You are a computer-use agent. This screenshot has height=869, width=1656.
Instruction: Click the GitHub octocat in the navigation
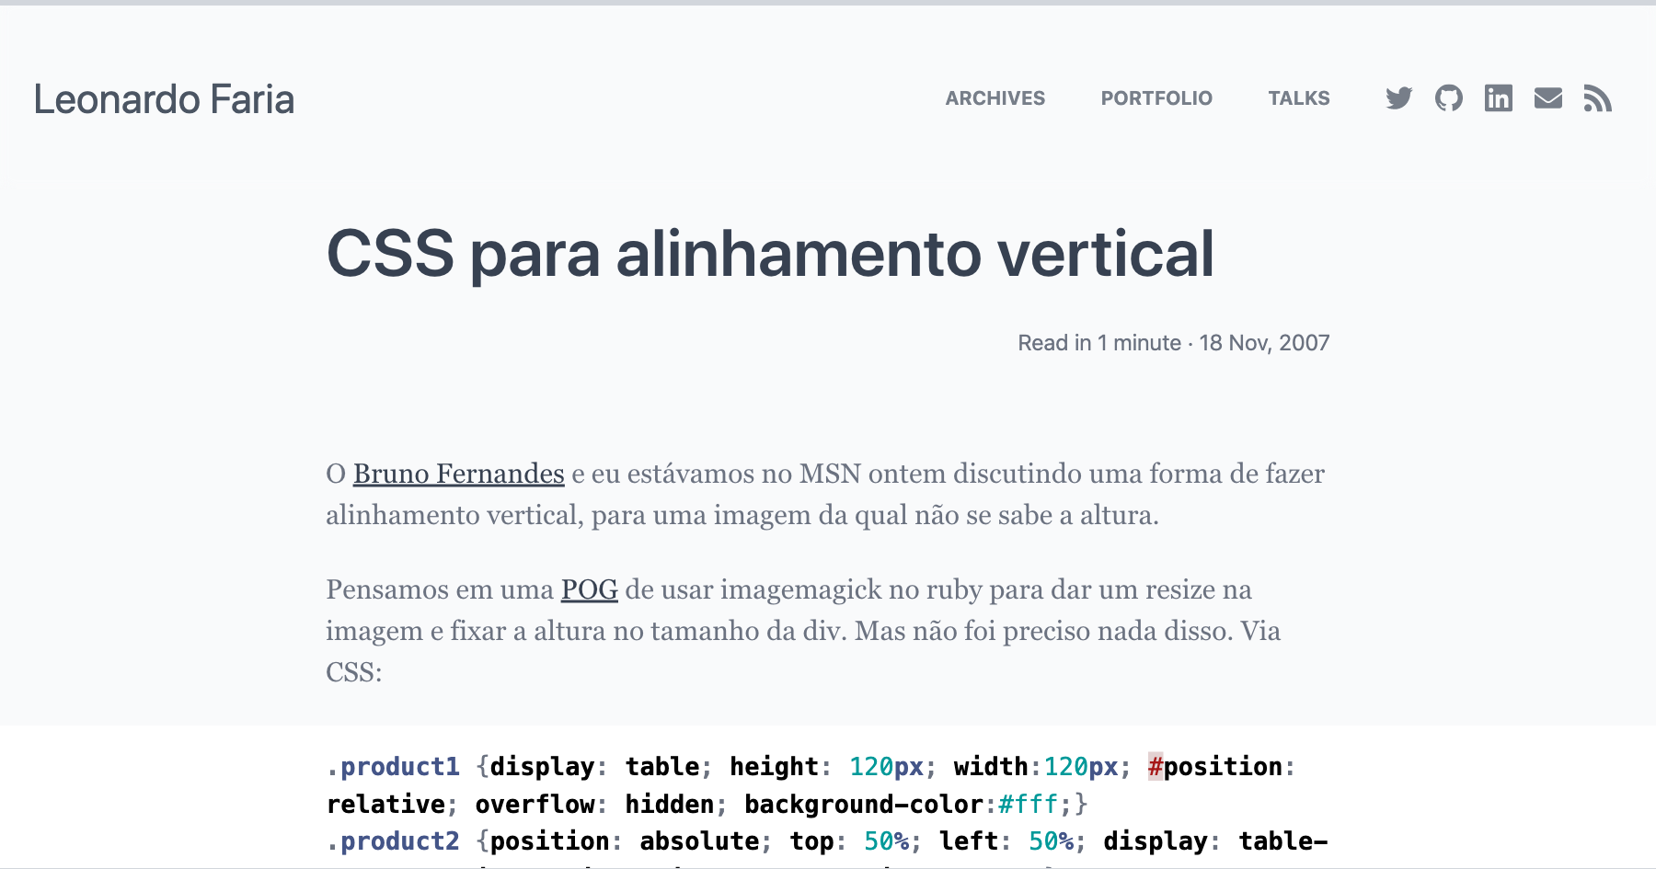coord(1448,98)
